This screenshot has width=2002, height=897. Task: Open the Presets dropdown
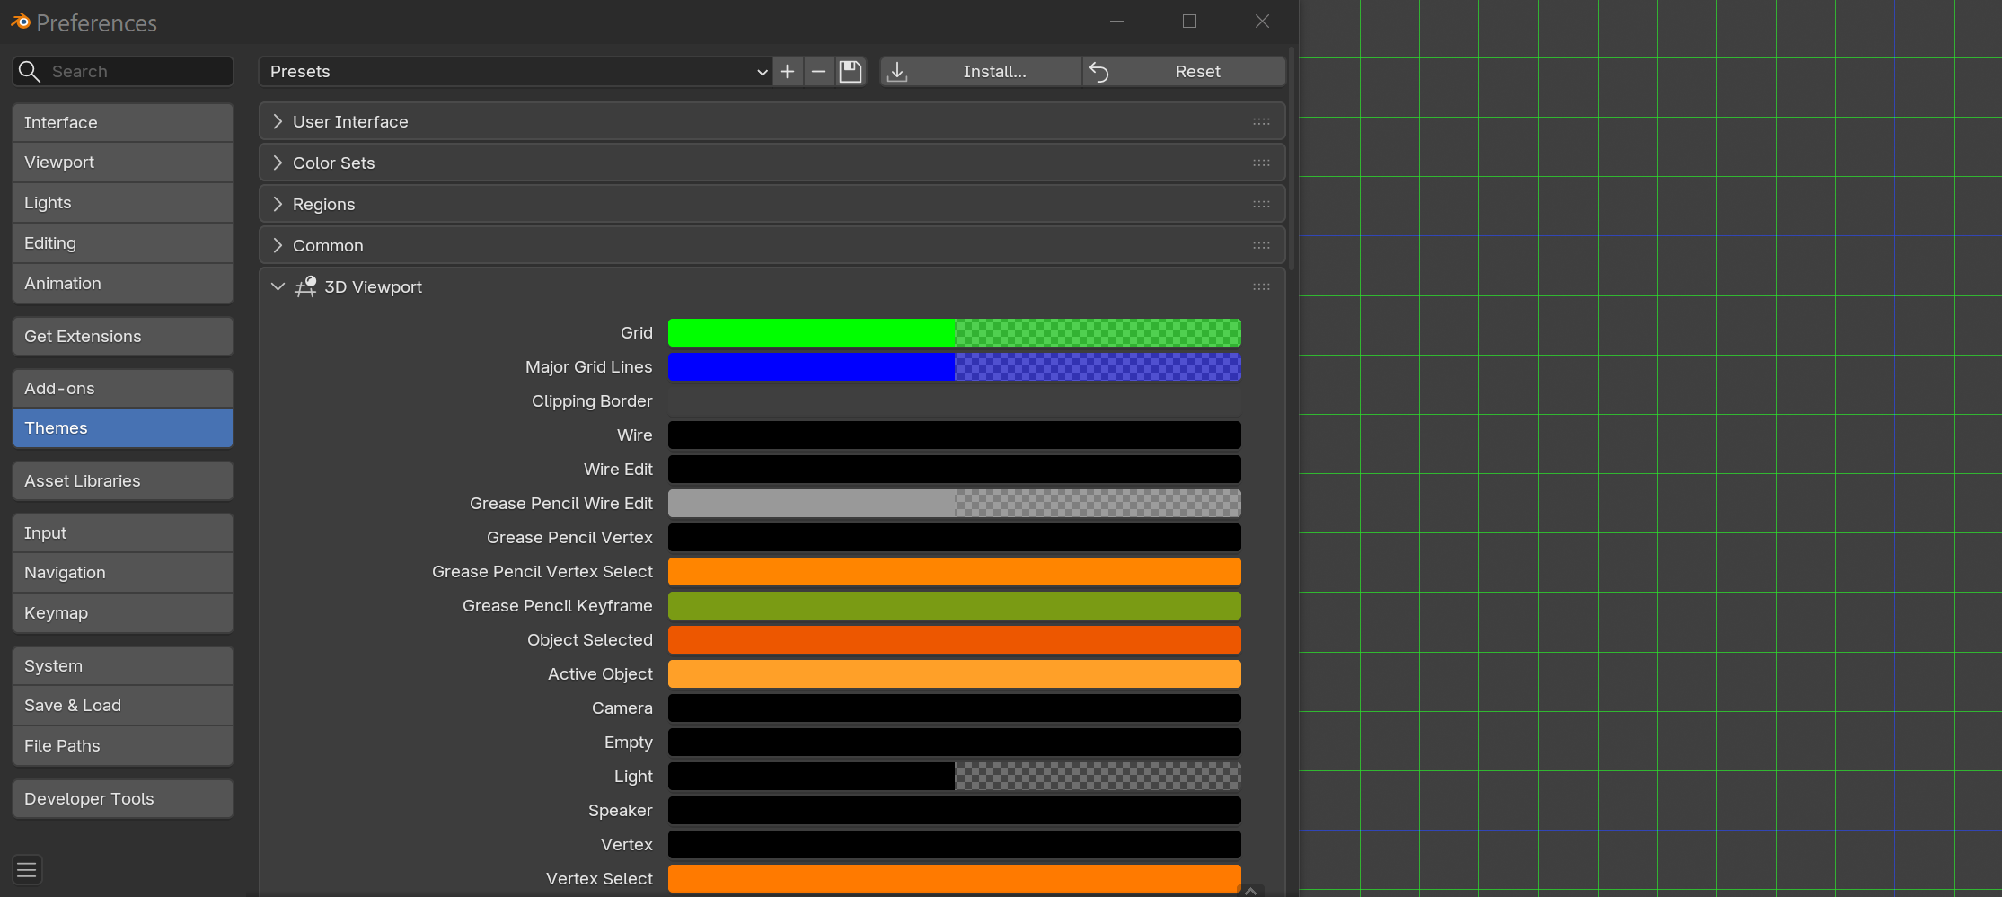[x=516, y=72]
